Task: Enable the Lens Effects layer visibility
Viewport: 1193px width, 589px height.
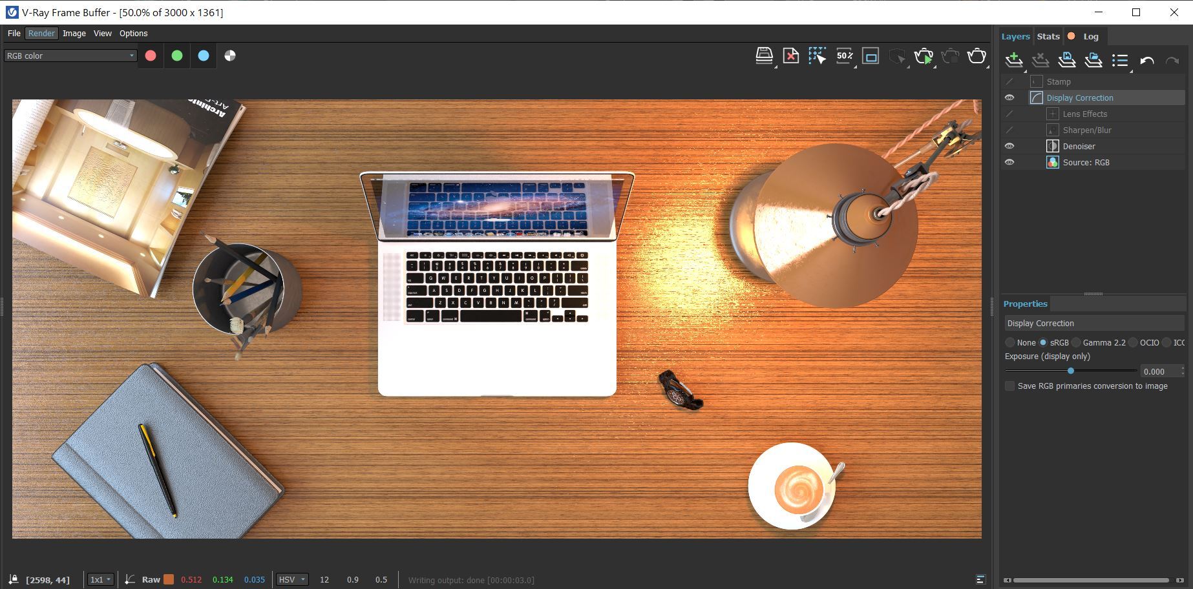Action: click(1009, 114)
